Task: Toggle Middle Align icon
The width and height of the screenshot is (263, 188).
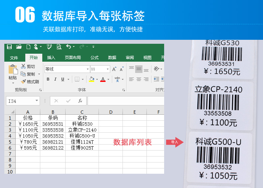Action: pyautogui.click(x=139, y=69)
